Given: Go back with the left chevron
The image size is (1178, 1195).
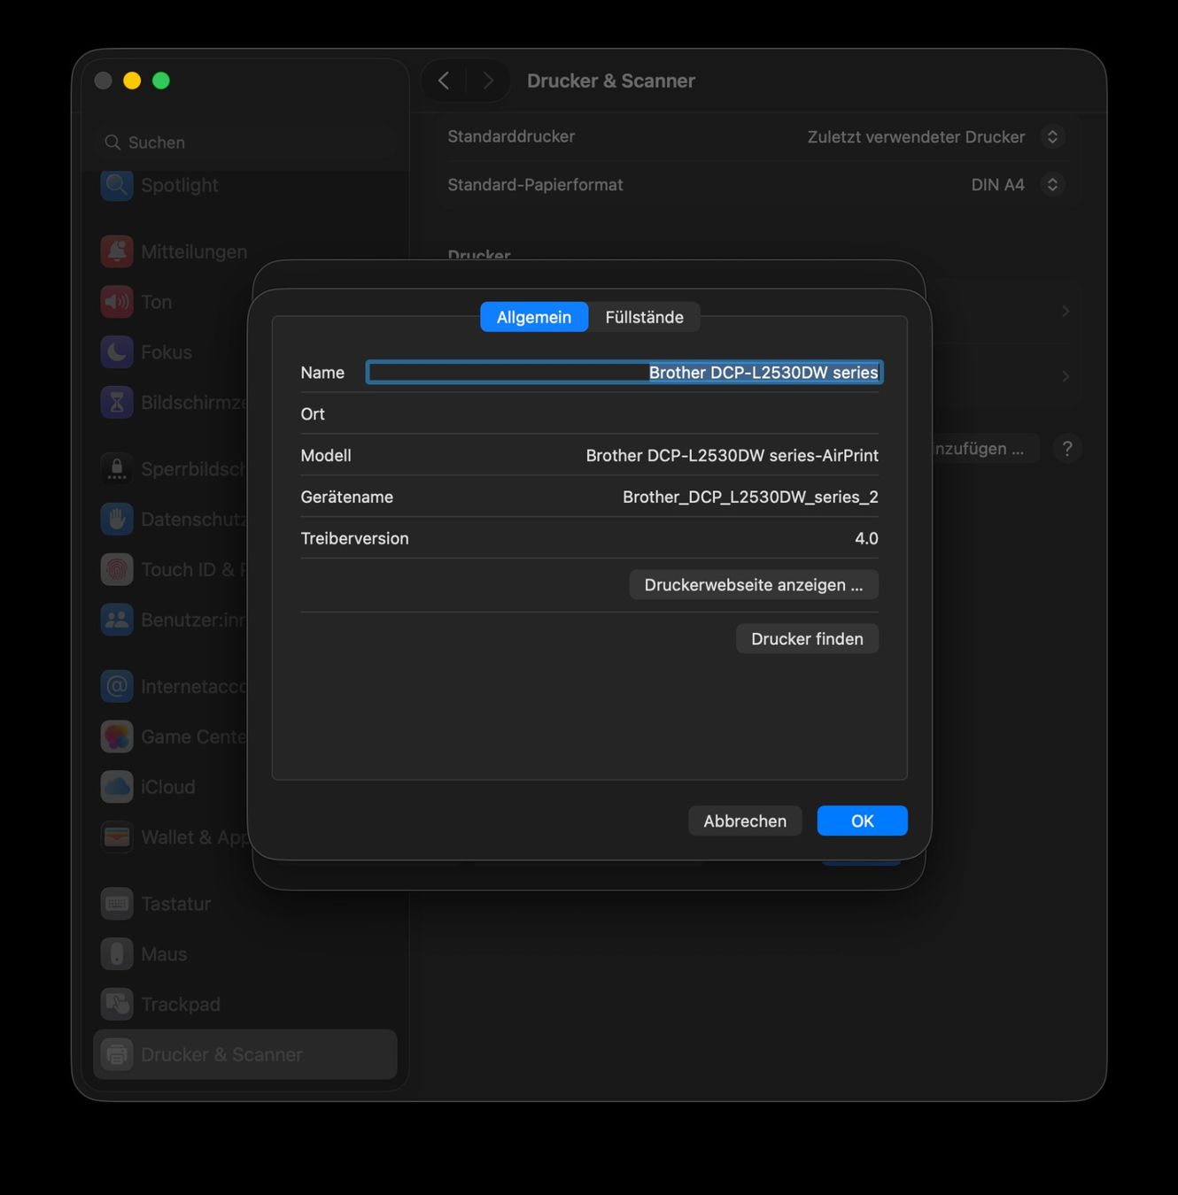Looking at the screenshot, I should [x=444, y=81].
